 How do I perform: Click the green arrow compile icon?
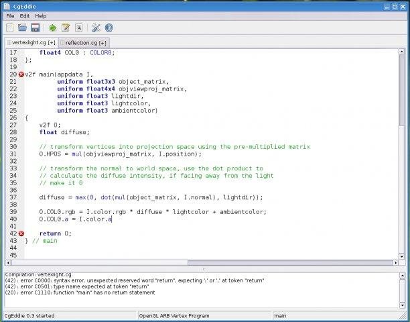point(53,28)
